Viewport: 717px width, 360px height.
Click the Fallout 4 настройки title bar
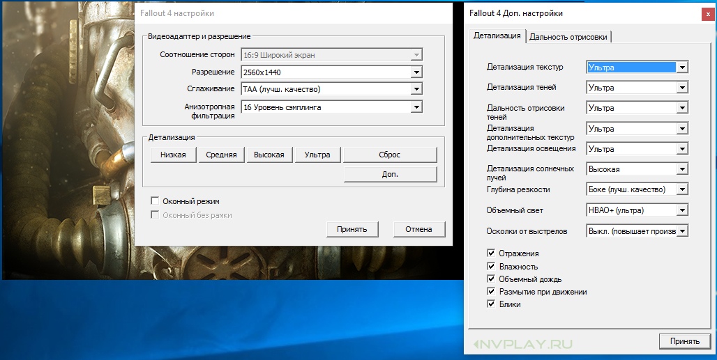click(293, 14)
